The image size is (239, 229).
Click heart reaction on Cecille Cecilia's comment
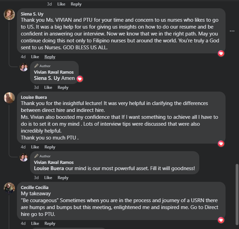tap(221, 220)
